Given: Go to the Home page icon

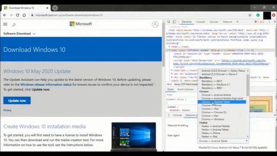Looking at the screenshot, I should click(x=24, y=15).
